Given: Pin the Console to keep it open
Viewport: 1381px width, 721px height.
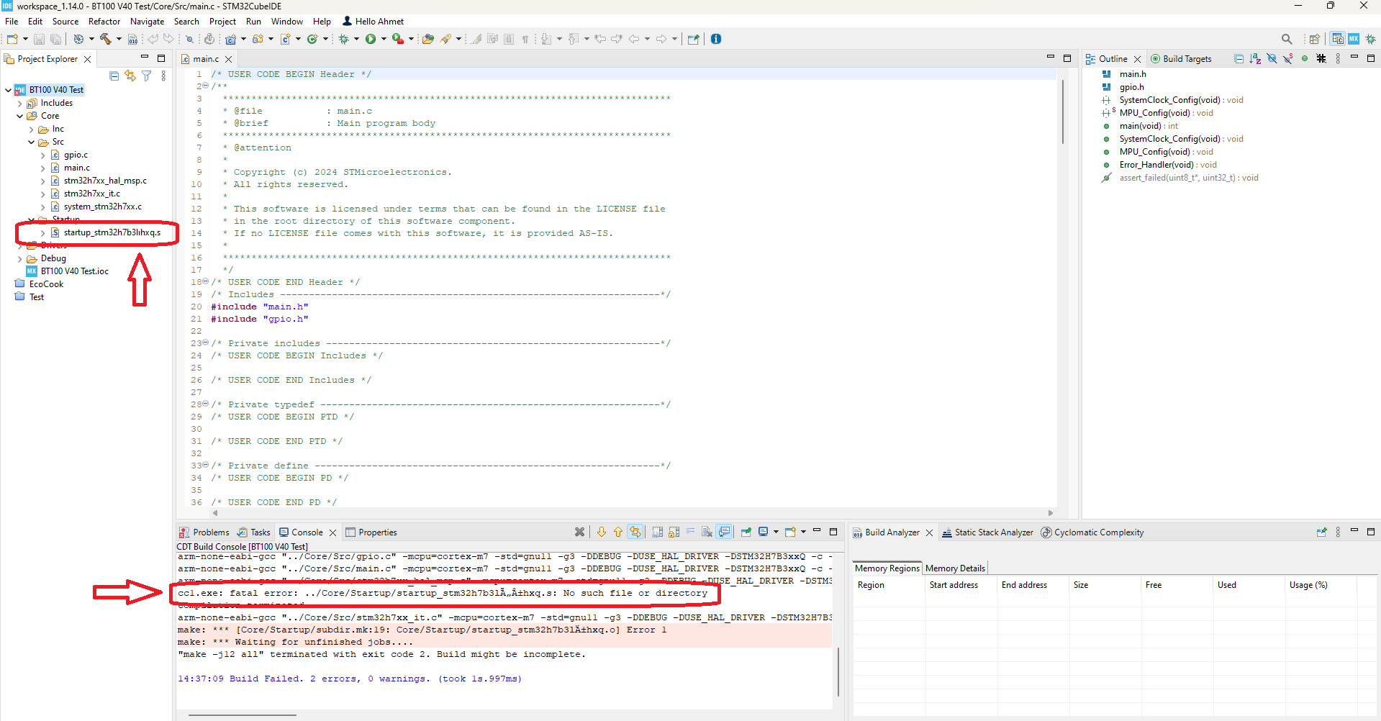Looking at the screenshot, I should click(x=746, y=532).
